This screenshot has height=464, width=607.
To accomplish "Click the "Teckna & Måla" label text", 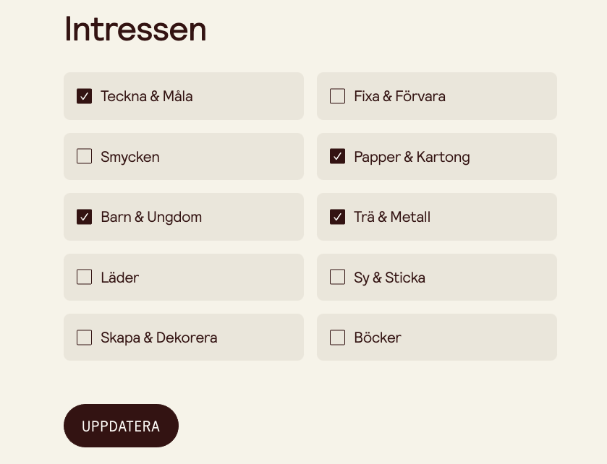I will 147,96.
